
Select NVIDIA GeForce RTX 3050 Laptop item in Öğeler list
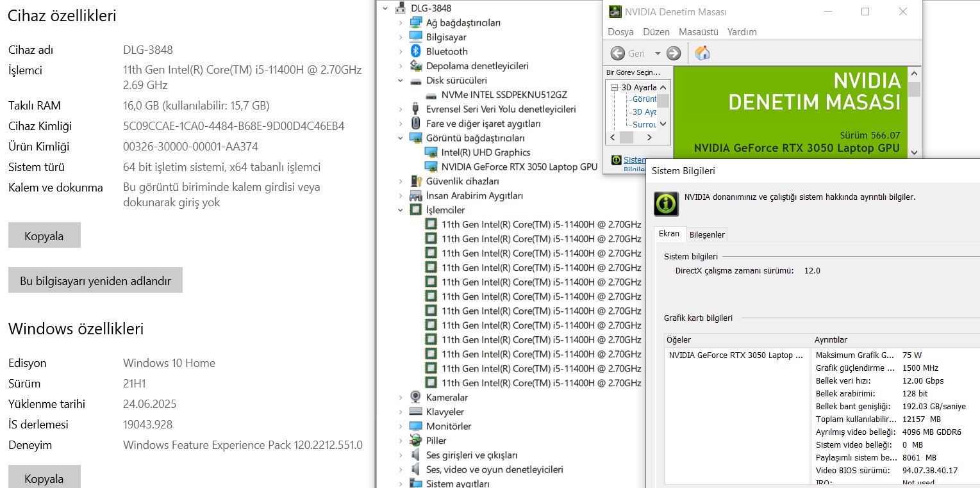coord(736,355)
